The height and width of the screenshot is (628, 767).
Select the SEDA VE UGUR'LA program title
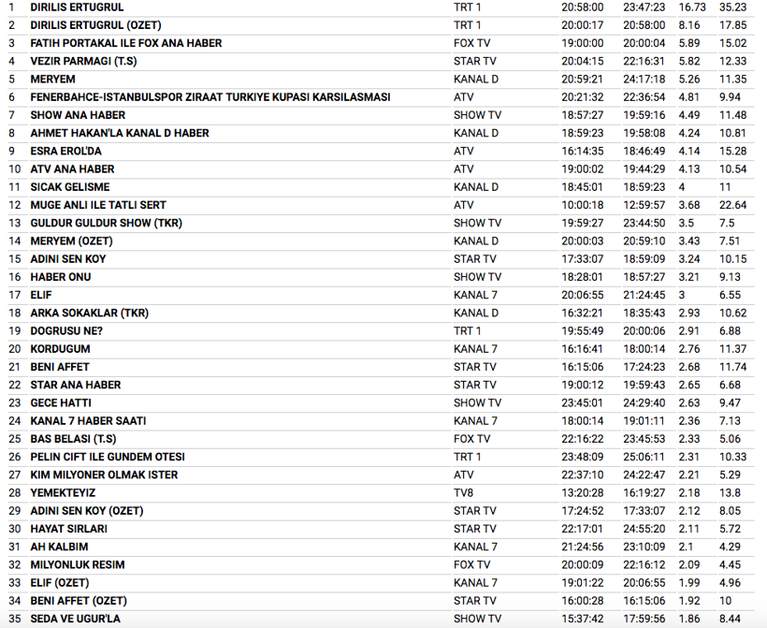[75, 619]
